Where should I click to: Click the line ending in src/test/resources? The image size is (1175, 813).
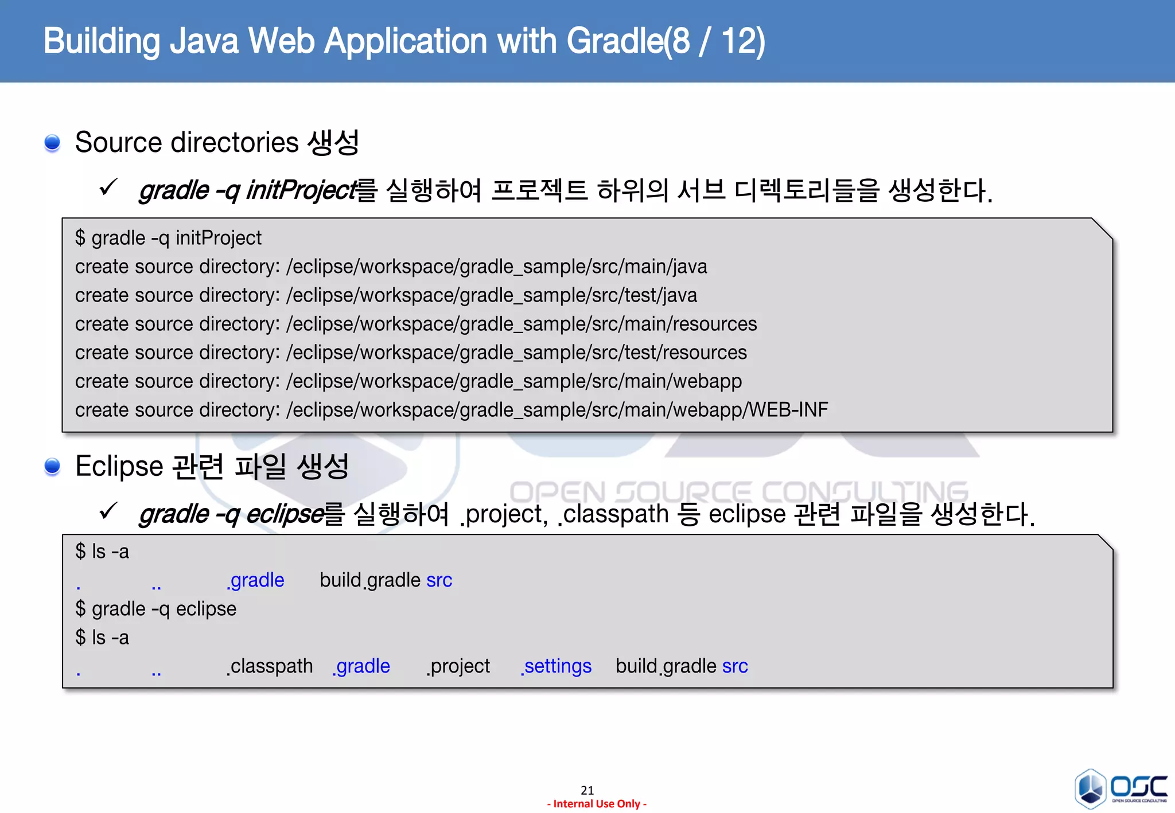411,353
